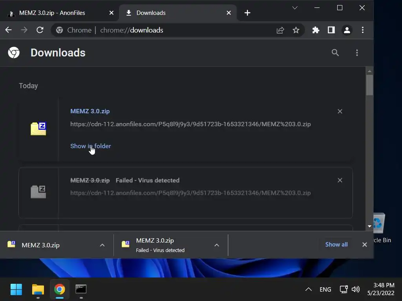Share this page using the share icon

point(280,30)
